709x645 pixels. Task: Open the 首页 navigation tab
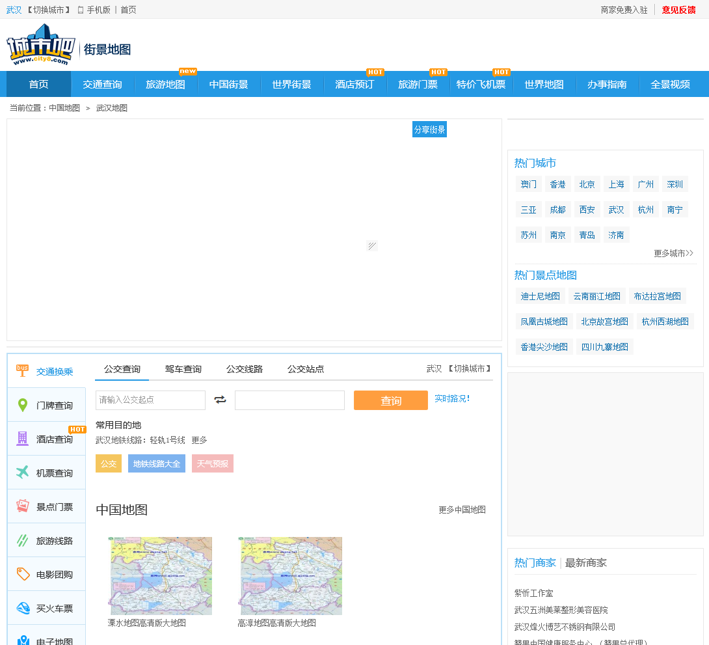click(x=38, y=84)
